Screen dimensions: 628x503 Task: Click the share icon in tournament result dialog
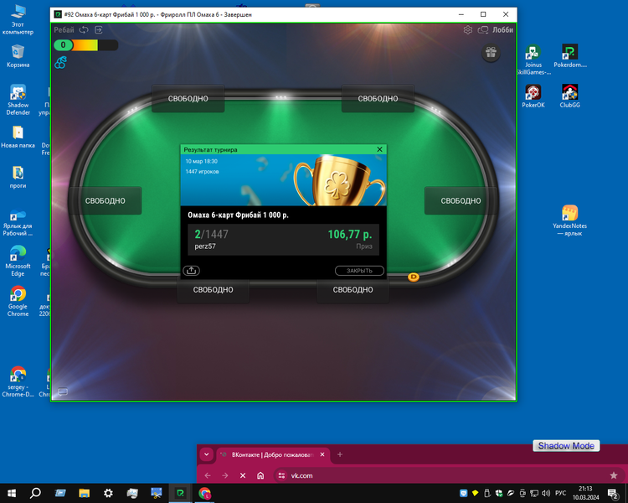pos(191,271)
